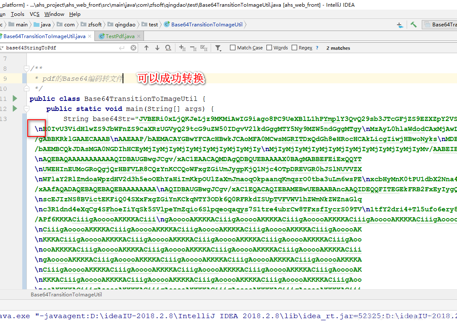Enable the Regex checkbox

point(294,48)
